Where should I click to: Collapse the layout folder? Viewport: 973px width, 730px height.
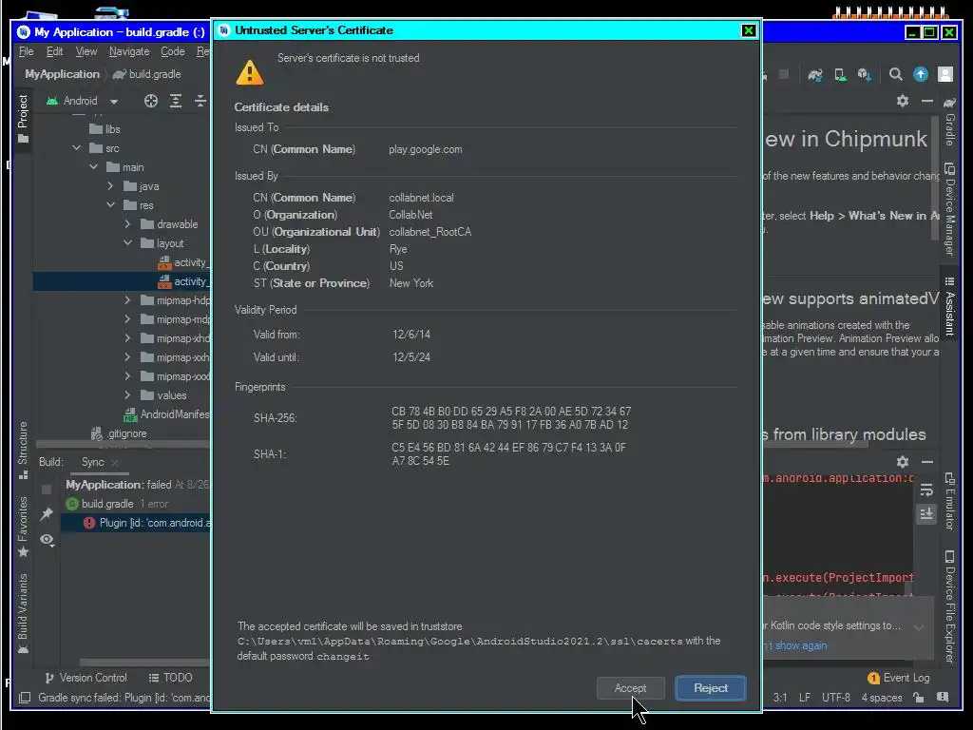(x=127, y=243)
